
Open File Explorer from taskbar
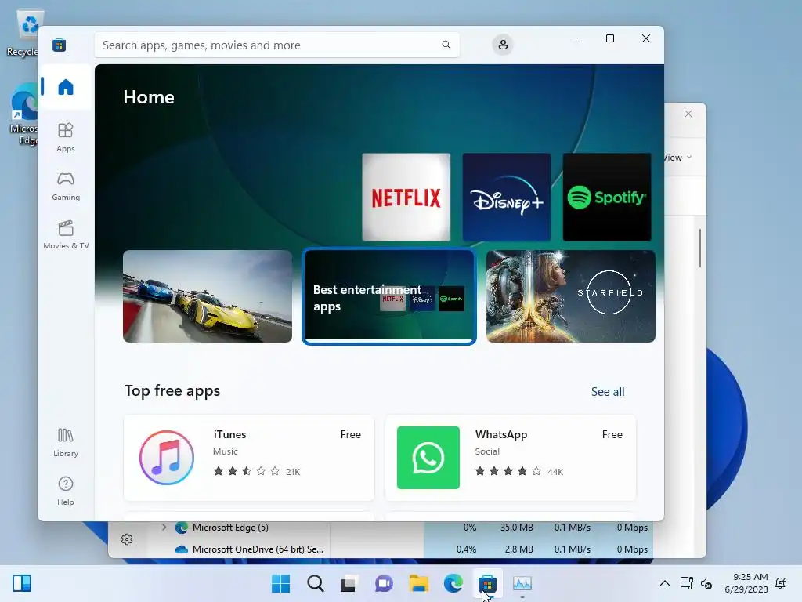point(418,583)
